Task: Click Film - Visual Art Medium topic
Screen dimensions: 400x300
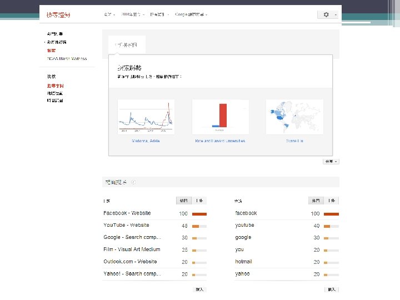Action: 132,249
